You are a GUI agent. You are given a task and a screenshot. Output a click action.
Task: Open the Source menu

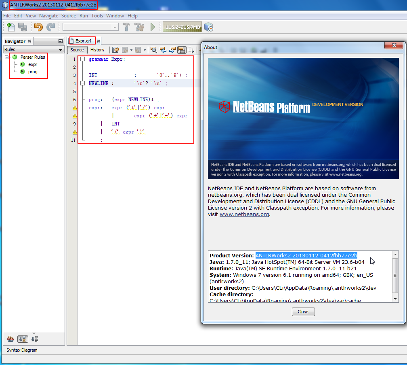click(69, 16)
